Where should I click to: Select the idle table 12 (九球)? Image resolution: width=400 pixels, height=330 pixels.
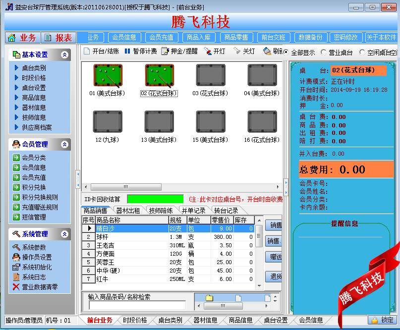coord(107,122)
